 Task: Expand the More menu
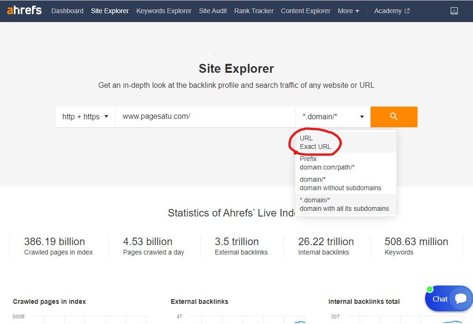click(348, 11)
